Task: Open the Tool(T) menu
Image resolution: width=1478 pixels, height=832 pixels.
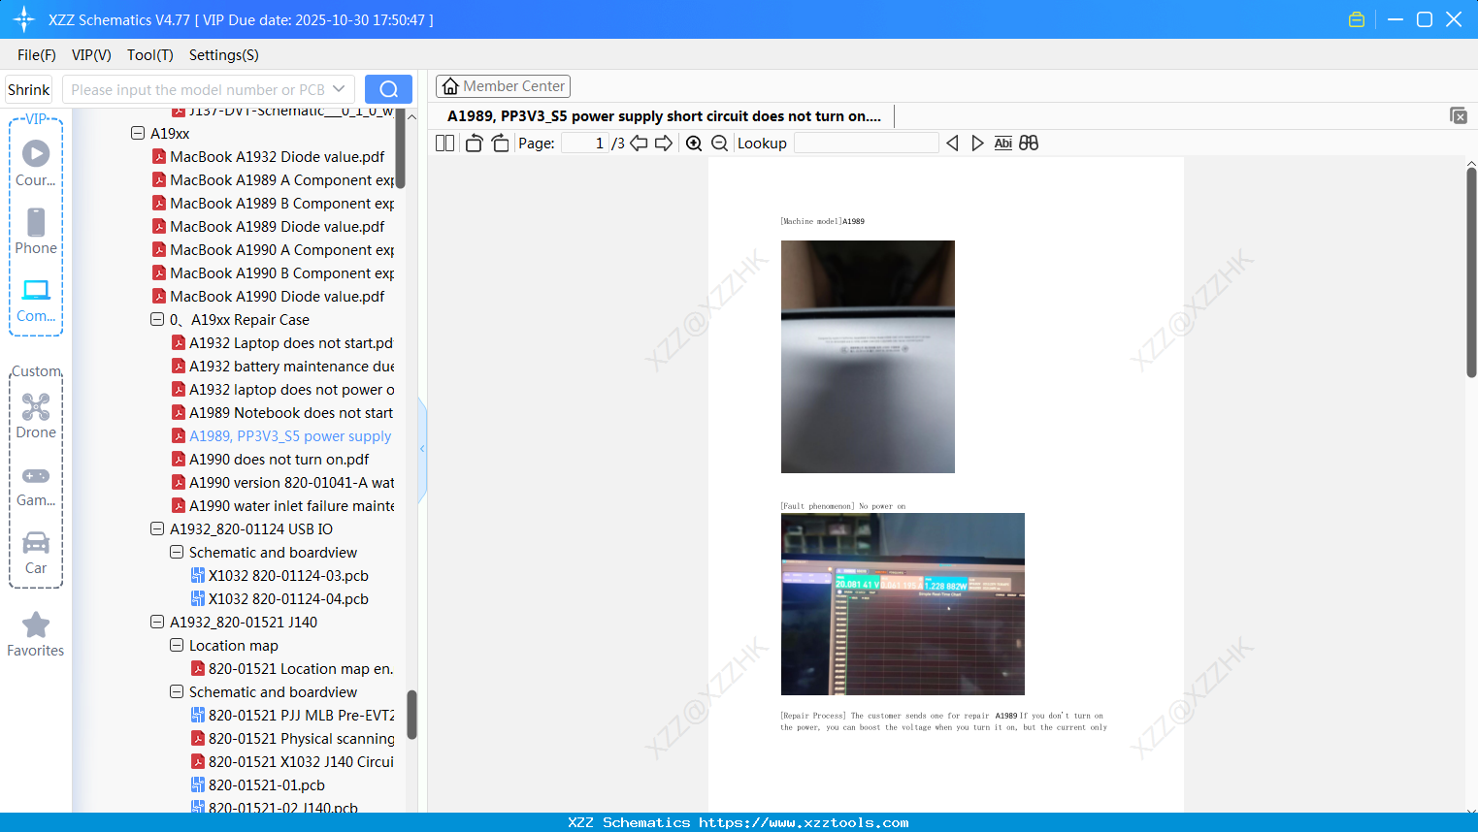Action: click(x=150, y=55)
